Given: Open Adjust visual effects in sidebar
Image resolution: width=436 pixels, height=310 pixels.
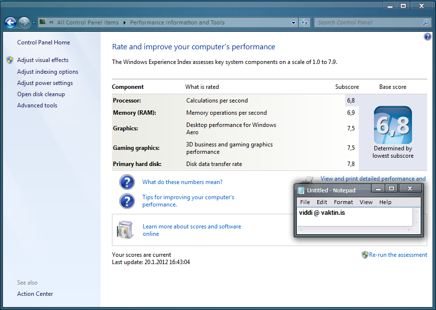Looking at the screenshot, I should [x=43, y=60].
